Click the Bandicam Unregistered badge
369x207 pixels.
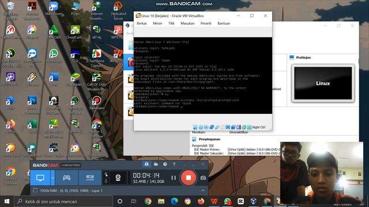coord(71,165)
